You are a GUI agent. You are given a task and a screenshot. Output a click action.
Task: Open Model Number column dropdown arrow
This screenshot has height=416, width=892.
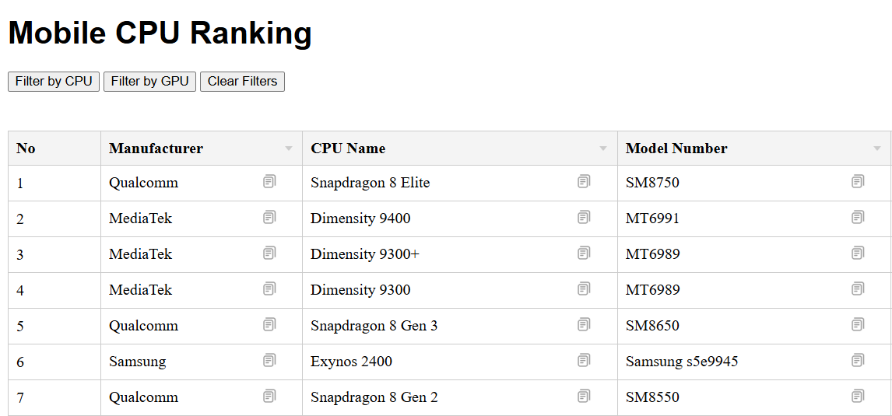coord(876,149)
